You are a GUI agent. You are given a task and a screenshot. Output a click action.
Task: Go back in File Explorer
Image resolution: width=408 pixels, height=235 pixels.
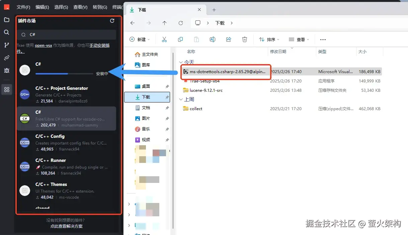click(133, 23)
